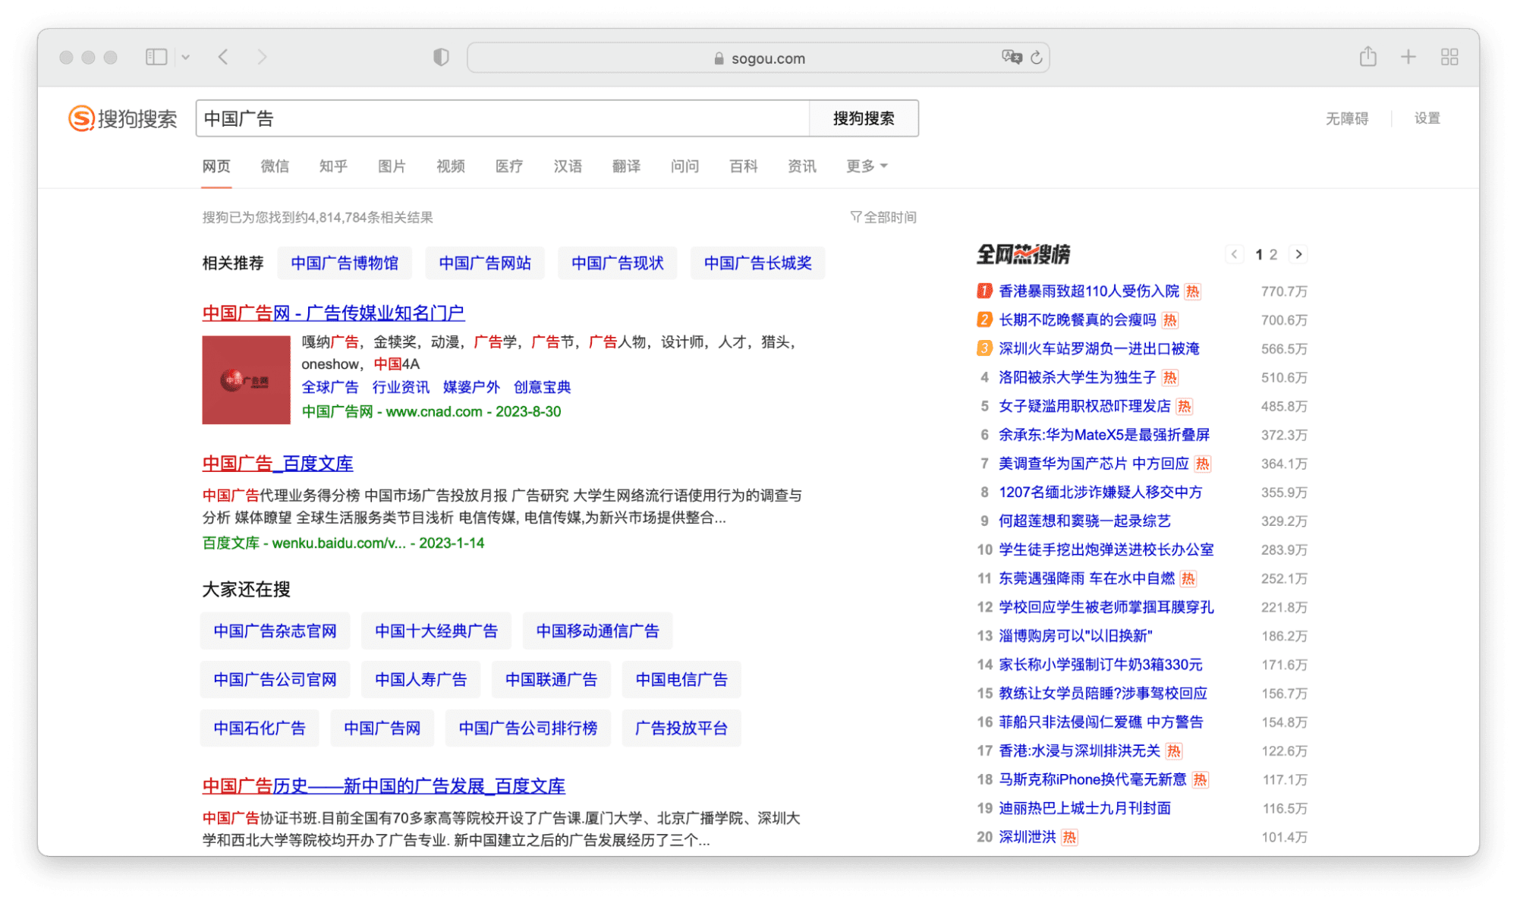Switch to the 百科 tab

744,166
